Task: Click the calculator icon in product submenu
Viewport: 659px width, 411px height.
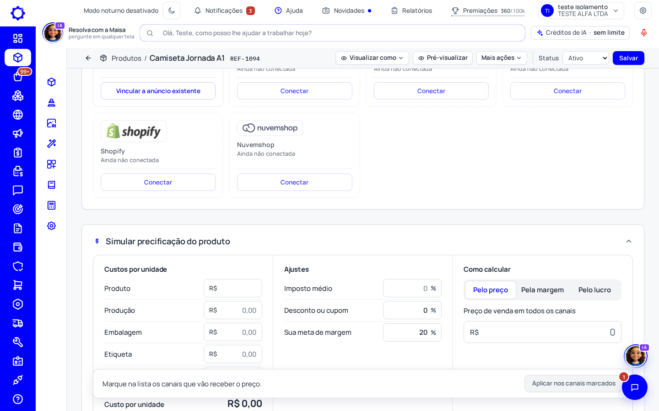Action: click(x=52, y=205)
